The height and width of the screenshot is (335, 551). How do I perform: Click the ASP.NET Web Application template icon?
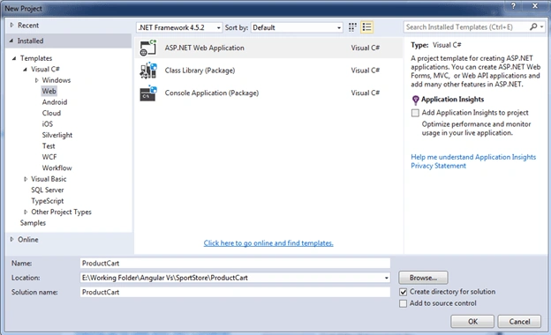[x=148, y=48]
